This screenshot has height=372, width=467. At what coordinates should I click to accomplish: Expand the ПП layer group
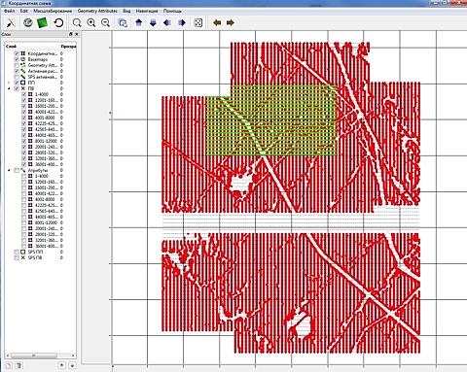(x=9, y=83)
